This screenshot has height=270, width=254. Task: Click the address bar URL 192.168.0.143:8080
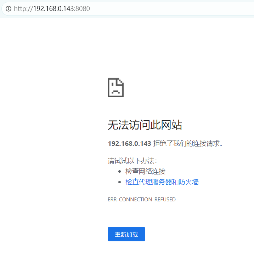52,8
